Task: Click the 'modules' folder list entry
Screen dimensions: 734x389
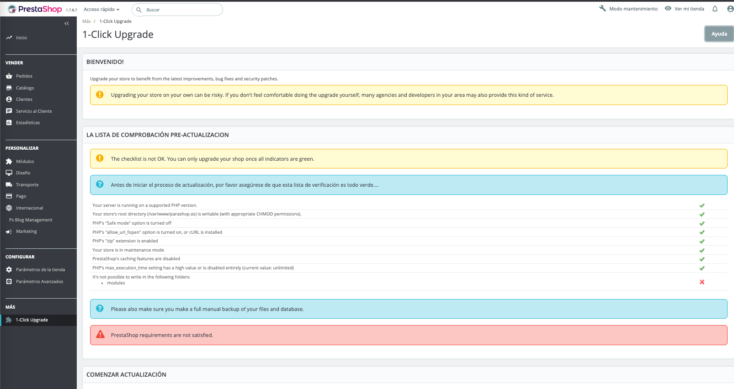Action: (116, 283)
